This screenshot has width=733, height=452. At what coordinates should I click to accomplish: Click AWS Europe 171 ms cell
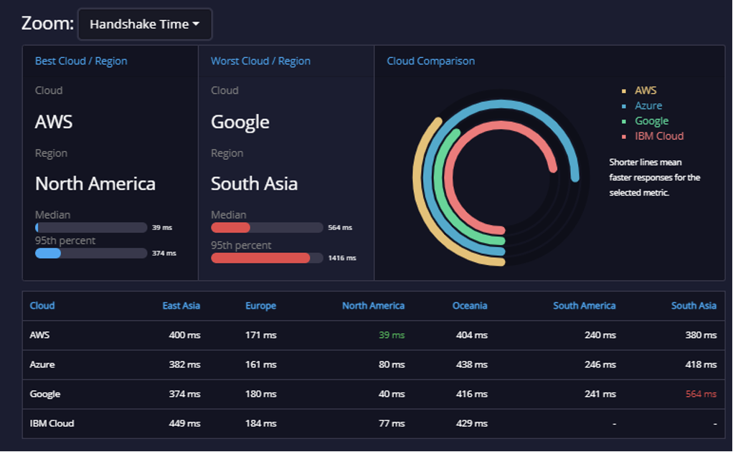tap(261, 335)
